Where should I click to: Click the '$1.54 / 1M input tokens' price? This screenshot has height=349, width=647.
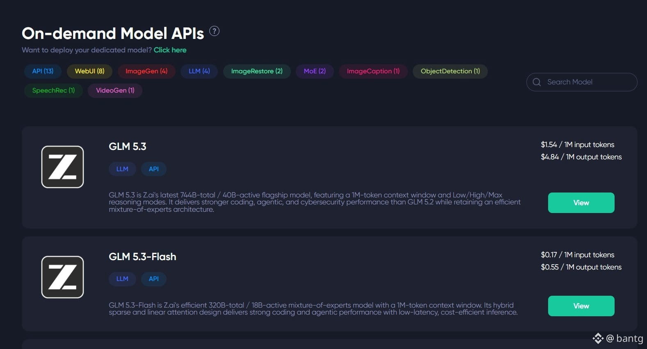coord(577,145)
